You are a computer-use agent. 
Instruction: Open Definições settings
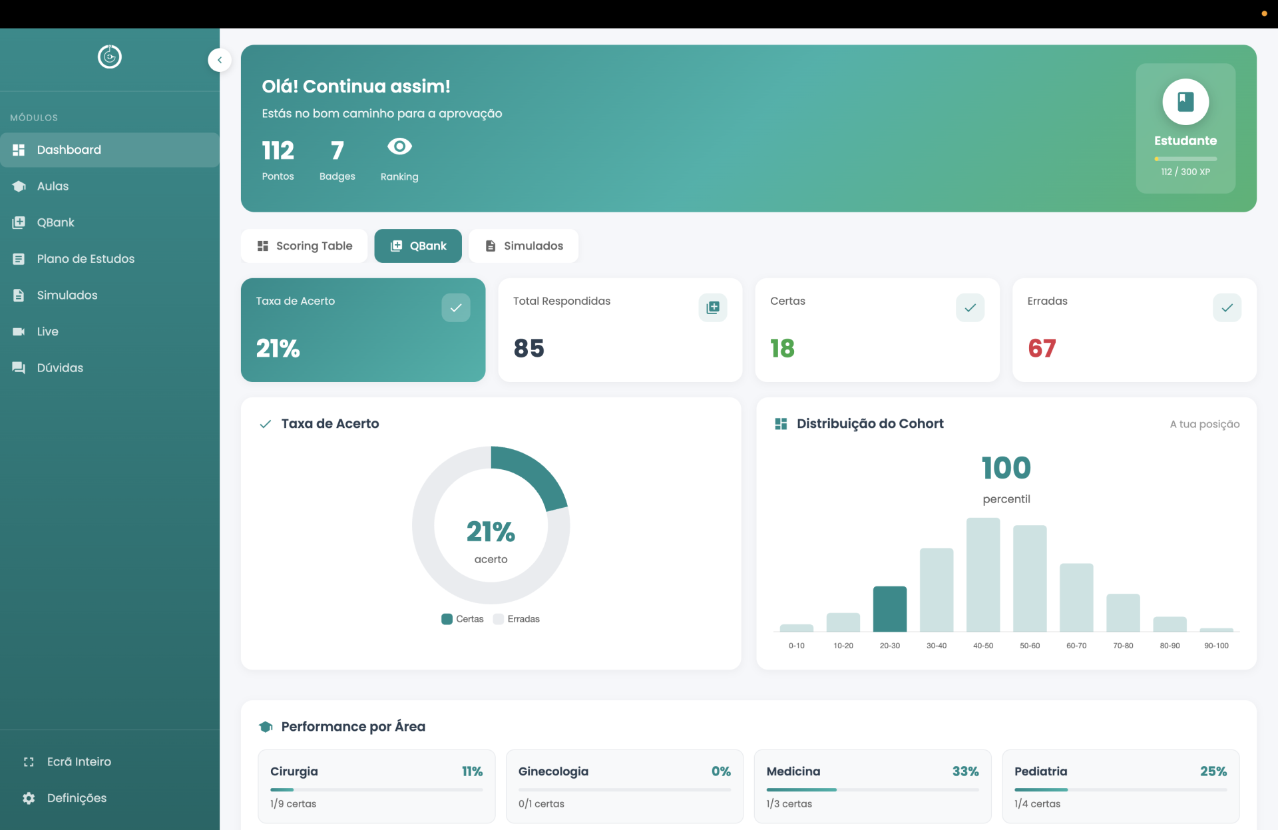coord(76,797)
